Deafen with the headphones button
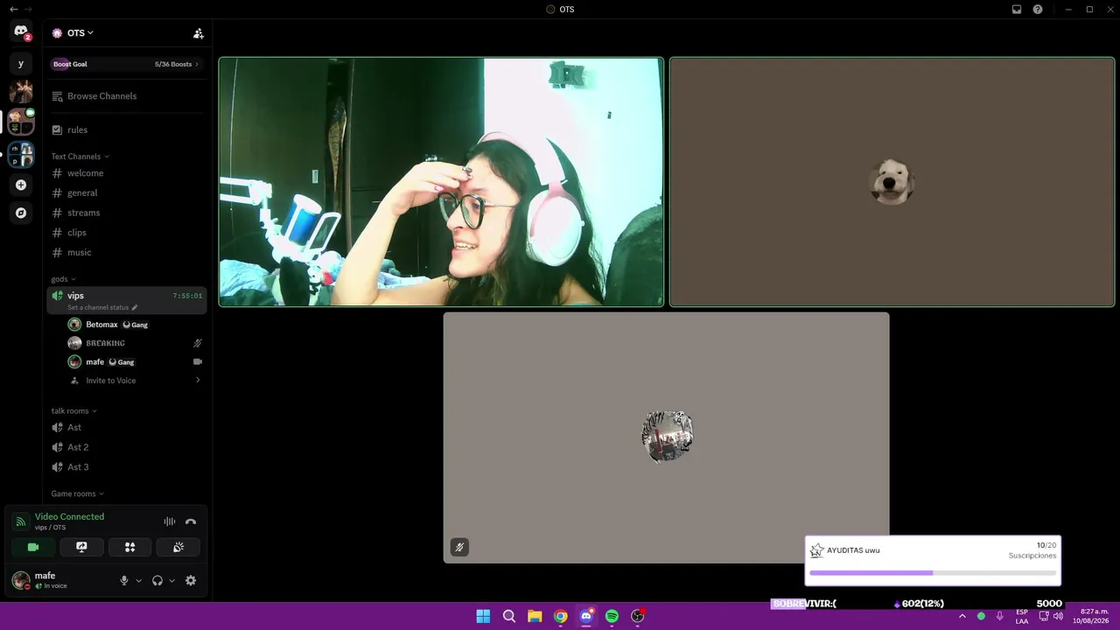This screenshot has width=1120, height=630. coord(157,580)
